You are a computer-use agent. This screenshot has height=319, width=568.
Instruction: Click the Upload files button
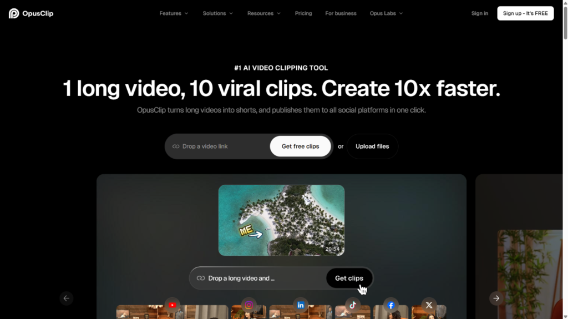pyautogui.click(x=372, y=146)
